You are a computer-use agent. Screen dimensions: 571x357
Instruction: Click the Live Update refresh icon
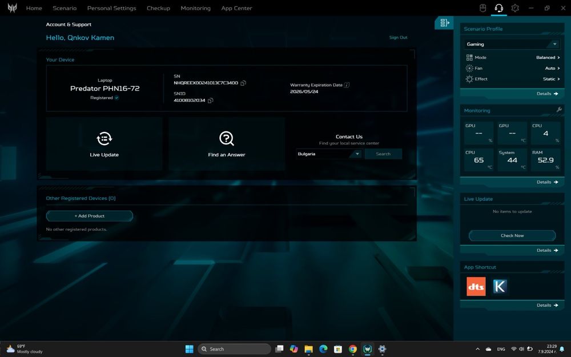click(x=104, y=138)
